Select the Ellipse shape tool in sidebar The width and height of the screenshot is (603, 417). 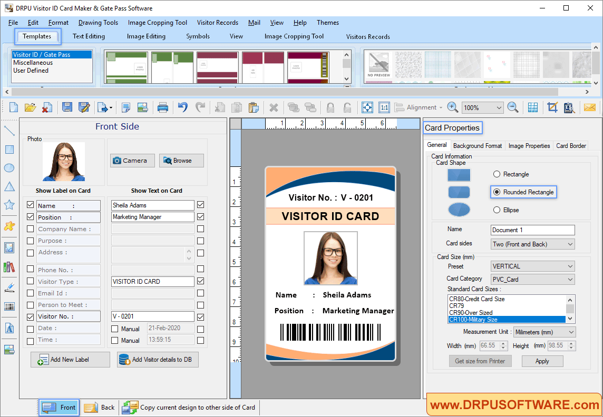9,168
